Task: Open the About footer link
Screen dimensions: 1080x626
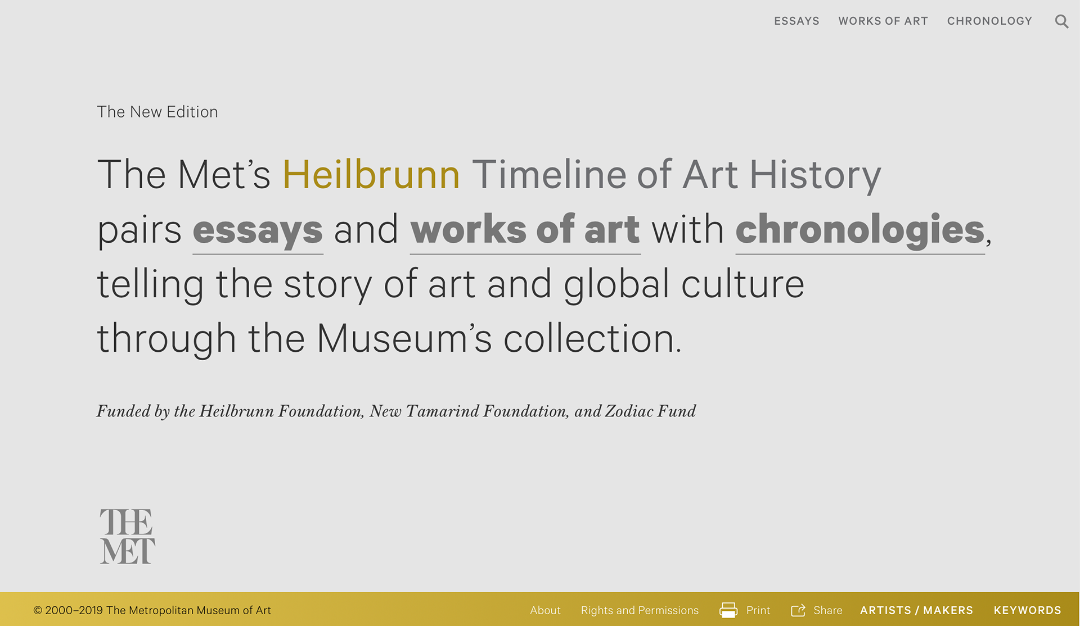Action: pyautogui.click(x=545, y=610)
